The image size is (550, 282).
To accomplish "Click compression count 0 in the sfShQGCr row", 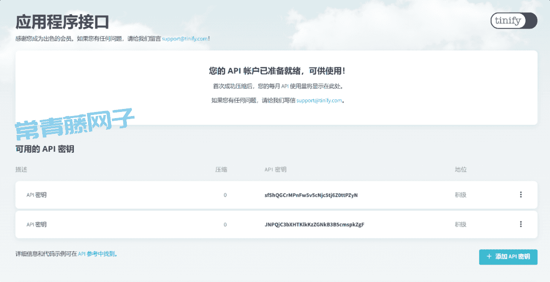I will (225, 195).
